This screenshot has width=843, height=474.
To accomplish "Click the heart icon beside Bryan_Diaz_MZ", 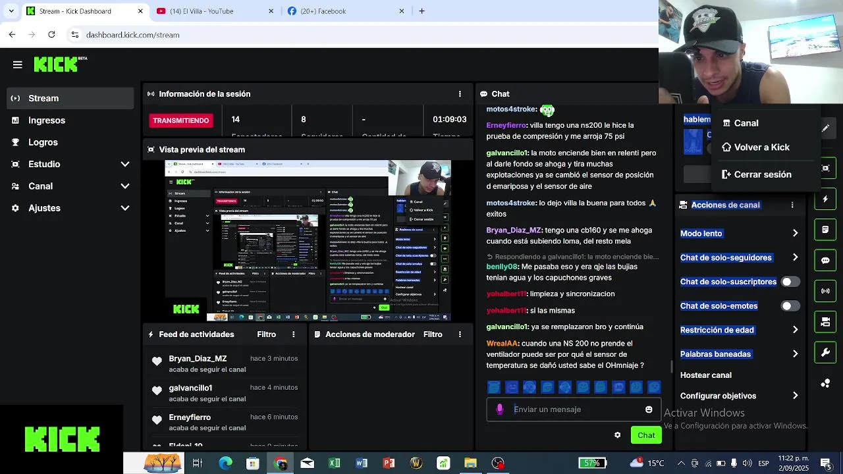I will [157, 361].
